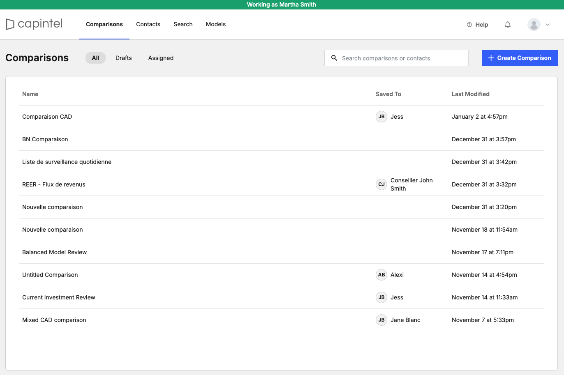Sort by the Name column header
Image resolution: width=564 pixels, height=375 pixels.
coord(30,94)
